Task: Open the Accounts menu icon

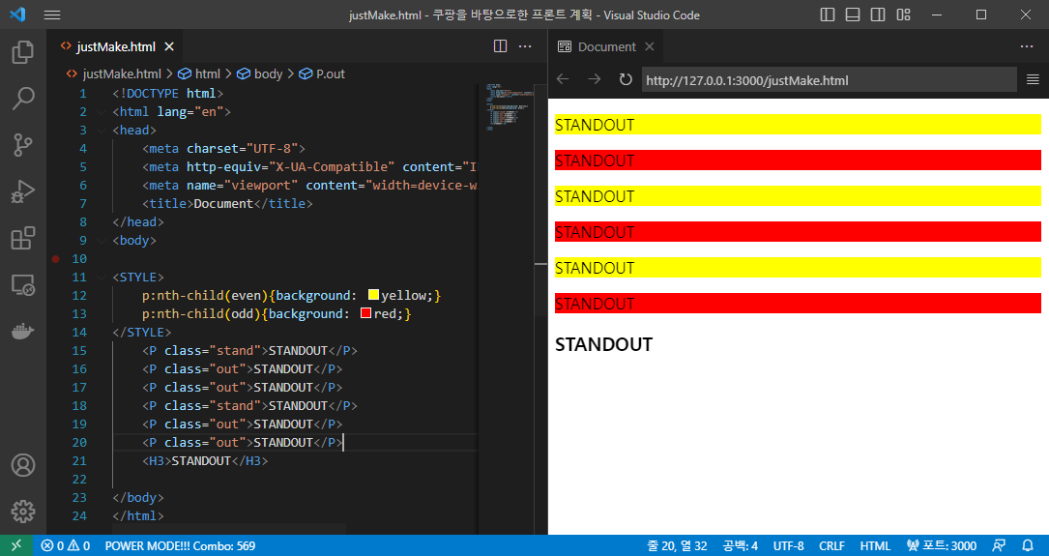Action: point(23,465)
